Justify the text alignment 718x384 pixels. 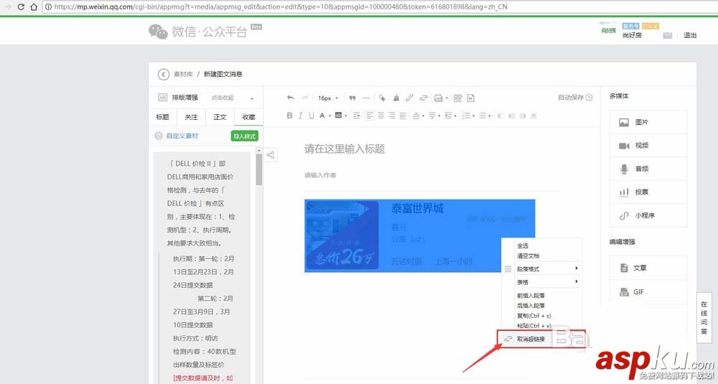(403, 116)
